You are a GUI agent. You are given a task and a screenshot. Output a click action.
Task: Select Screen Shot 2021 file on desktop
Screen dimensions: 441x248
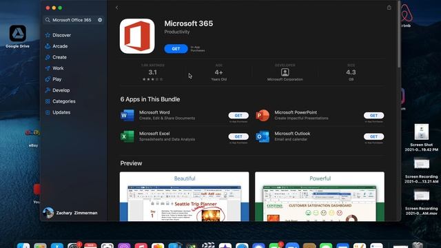pyautogui.click(x=421, y=132)
